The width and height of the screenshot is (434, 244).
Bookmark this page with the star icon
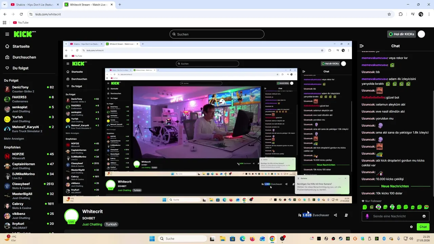click(x=389, y=14)
